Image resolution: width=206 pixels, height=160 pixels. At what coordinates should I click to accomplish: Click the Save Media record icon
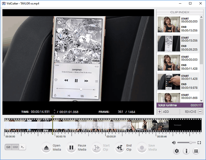(142, 148)
